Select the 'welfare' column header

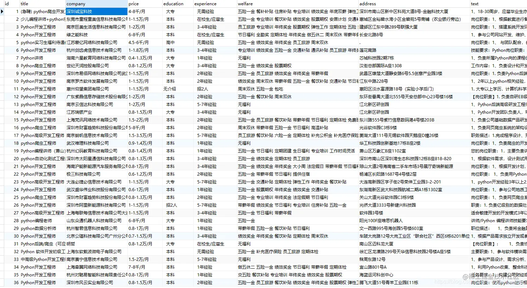coord(297,4)
